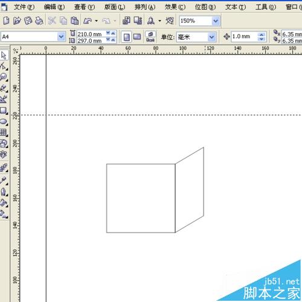Expand the undo history dropdown arrow
This screenshot has height=302, width=302.
(x=96, y=21)
